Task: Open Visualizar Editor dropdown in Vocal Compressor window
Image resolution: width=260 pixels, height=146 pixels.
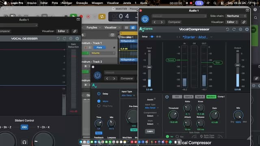Action: (x=232, y=22)
